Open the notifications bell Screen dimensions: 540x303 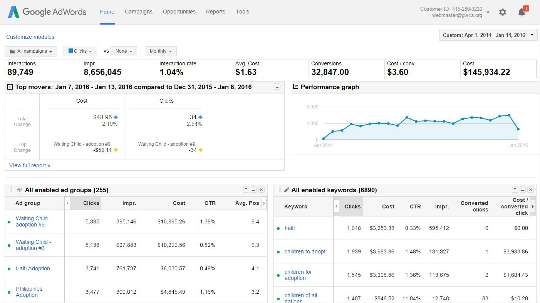tap(522, 12)
